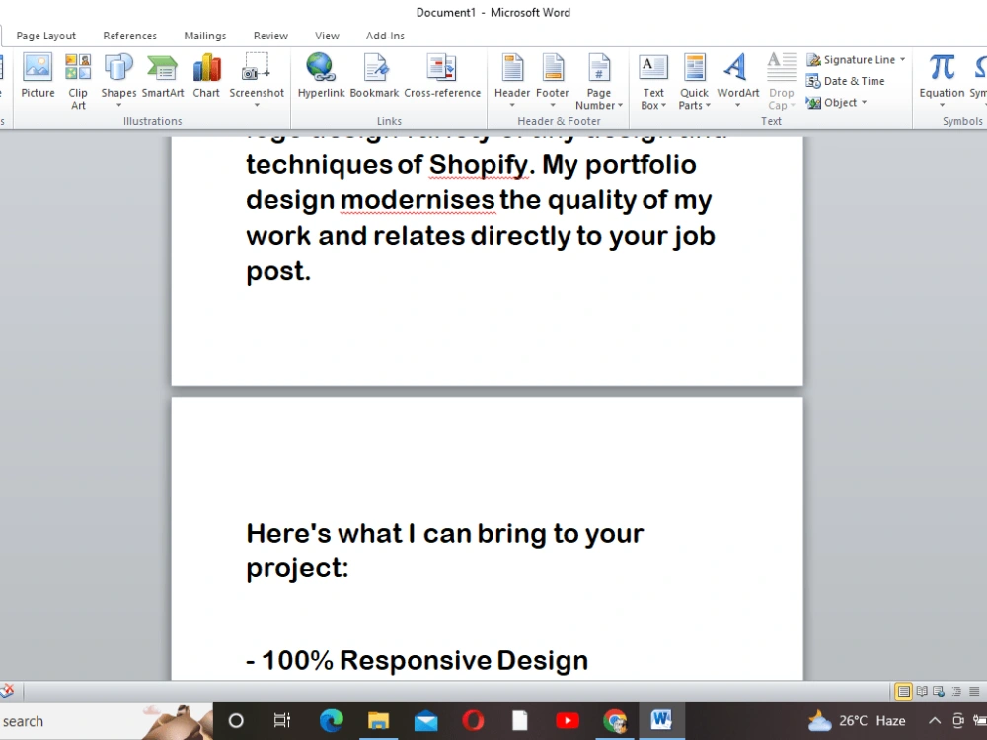This screenshot has width=987, height=740.
Task: Open the blank document icon on taskbar
Action: click(520, 721)
